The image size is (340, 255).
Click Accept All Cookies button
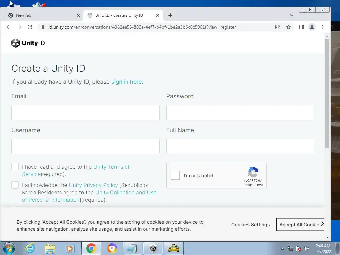click(300, 225)
